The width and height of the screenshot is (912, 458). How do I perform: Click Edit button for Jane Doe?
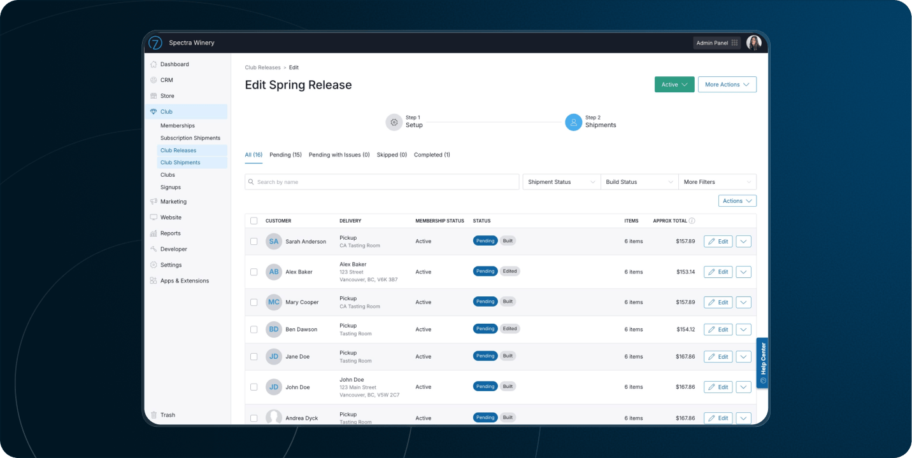tap(718, 357)
